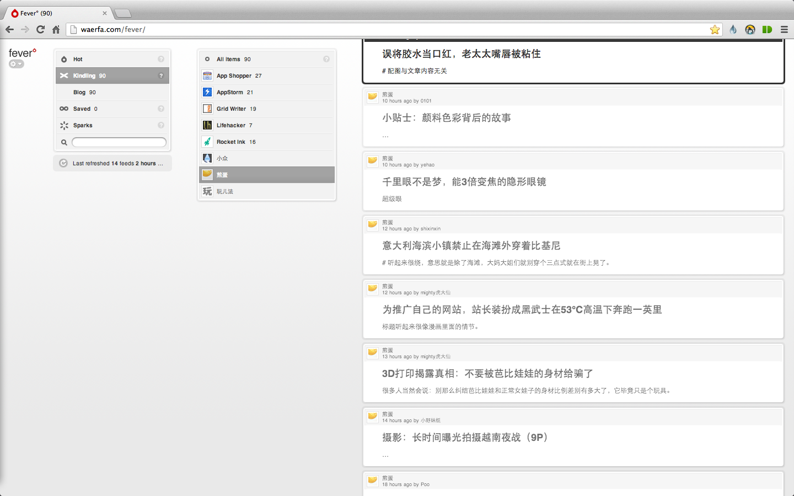Screen dimensions: 794x496
Task: Open article 意大利海滨小镇禁止在海滩外穿着比基尼
Action: pyautogui.click(x=471, y=246)
